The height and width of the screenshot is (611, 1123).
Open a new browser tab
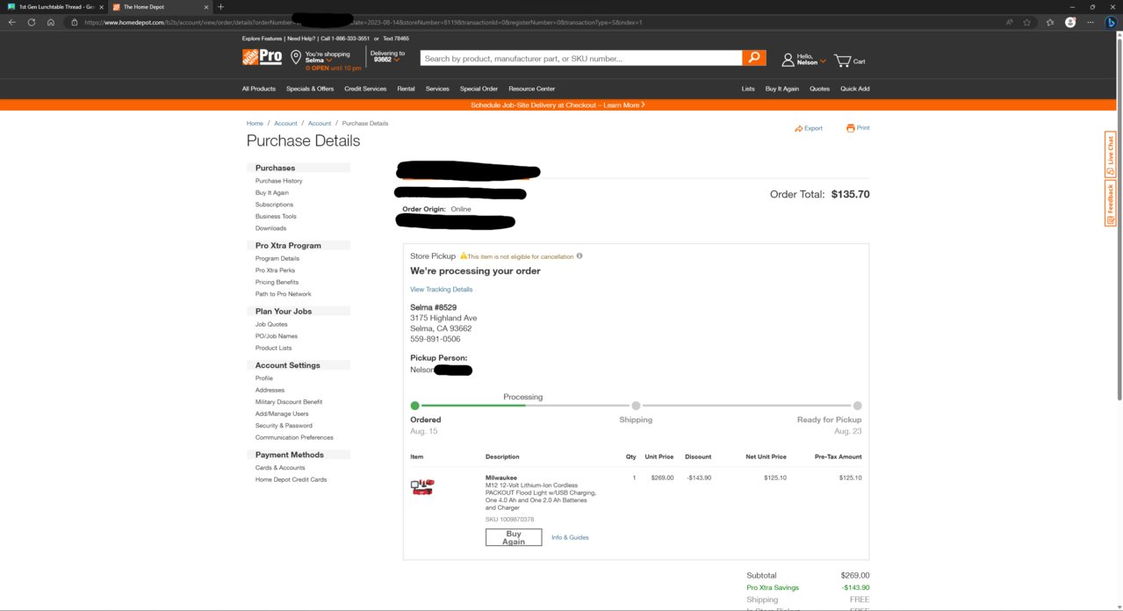coord(220,7)
